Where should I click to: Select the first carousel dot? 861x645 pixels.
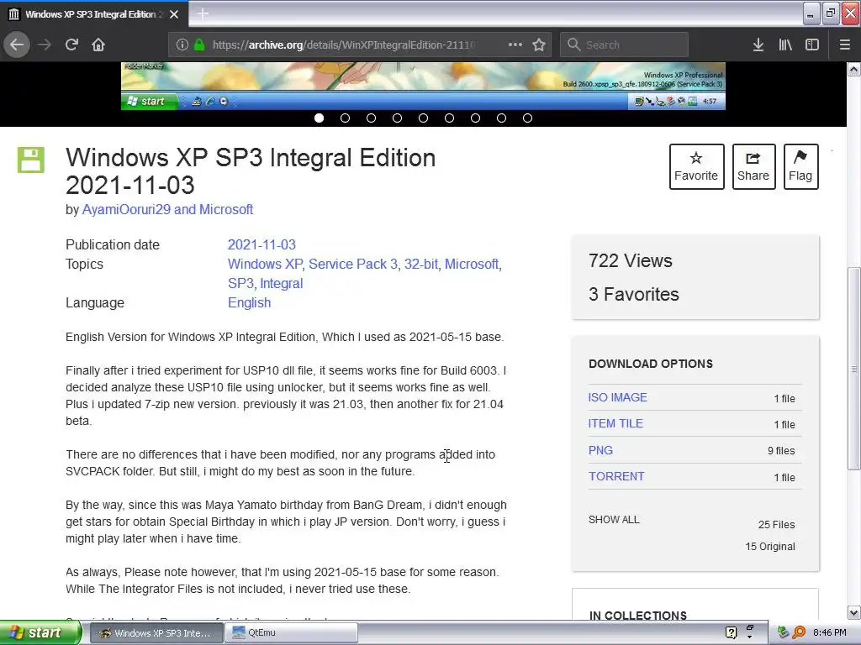319,118
